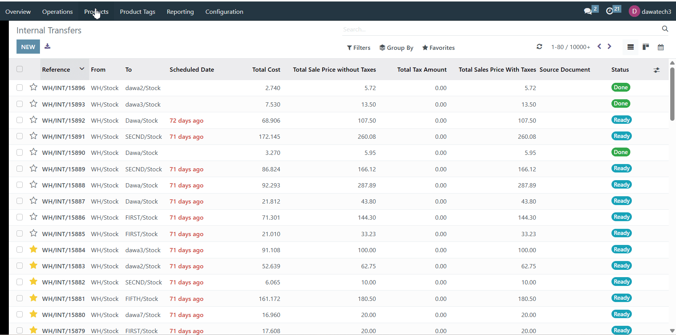Screen dimensions: 676x335
Task: Star the WH/INT/15896 transfer
Action: click(33, 87)
